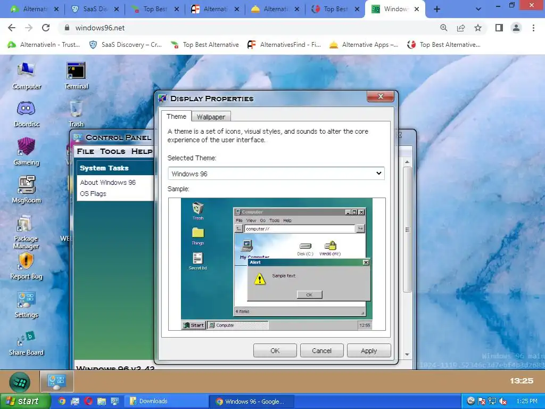Screen dimensions: 545x409
Task: Click the network tray icon
Action: 492,401
